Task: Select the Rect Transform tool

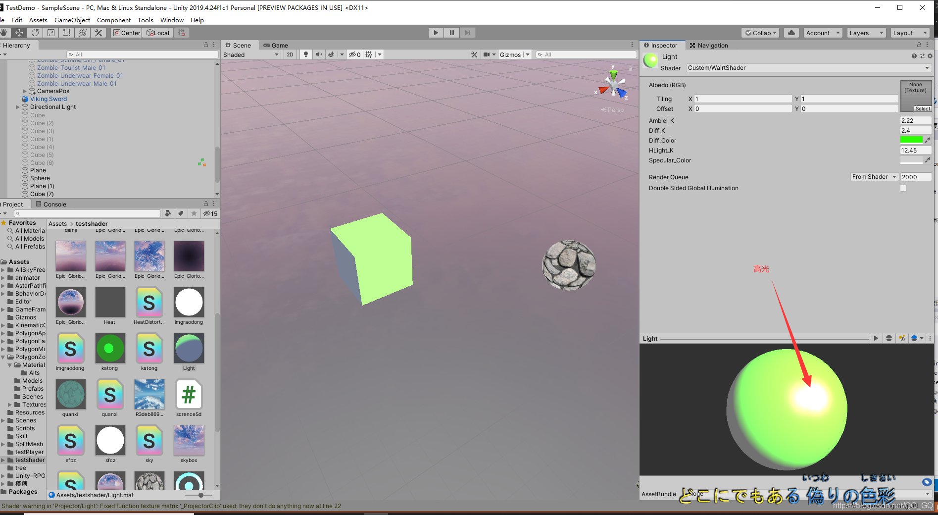Action: click(67, 33)
